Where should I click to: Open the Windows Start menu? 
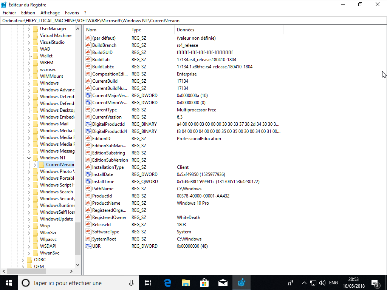[9, 283]
